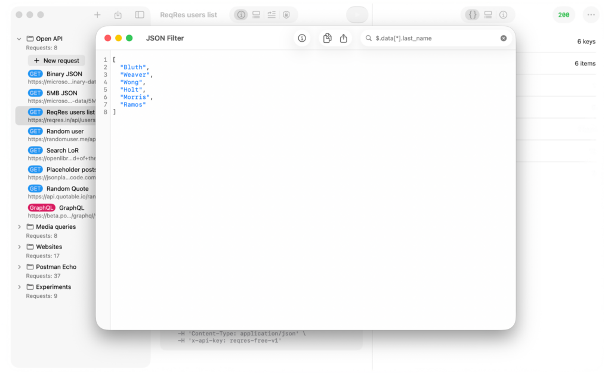Screen dimensions: 611x373
Task: Click the New request button
Action: tap(57, 61)
